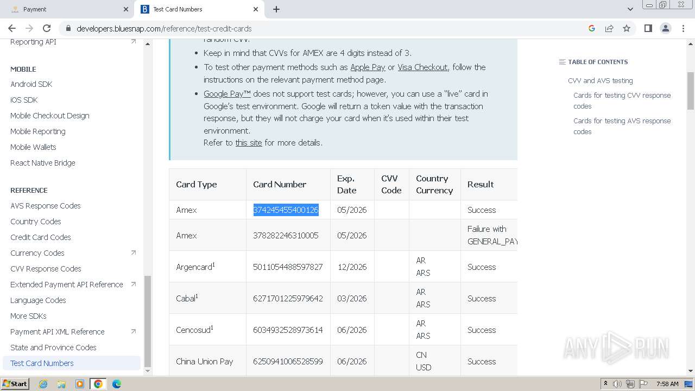
Task: Open More SDKs page
Action: tap(28, 316)
